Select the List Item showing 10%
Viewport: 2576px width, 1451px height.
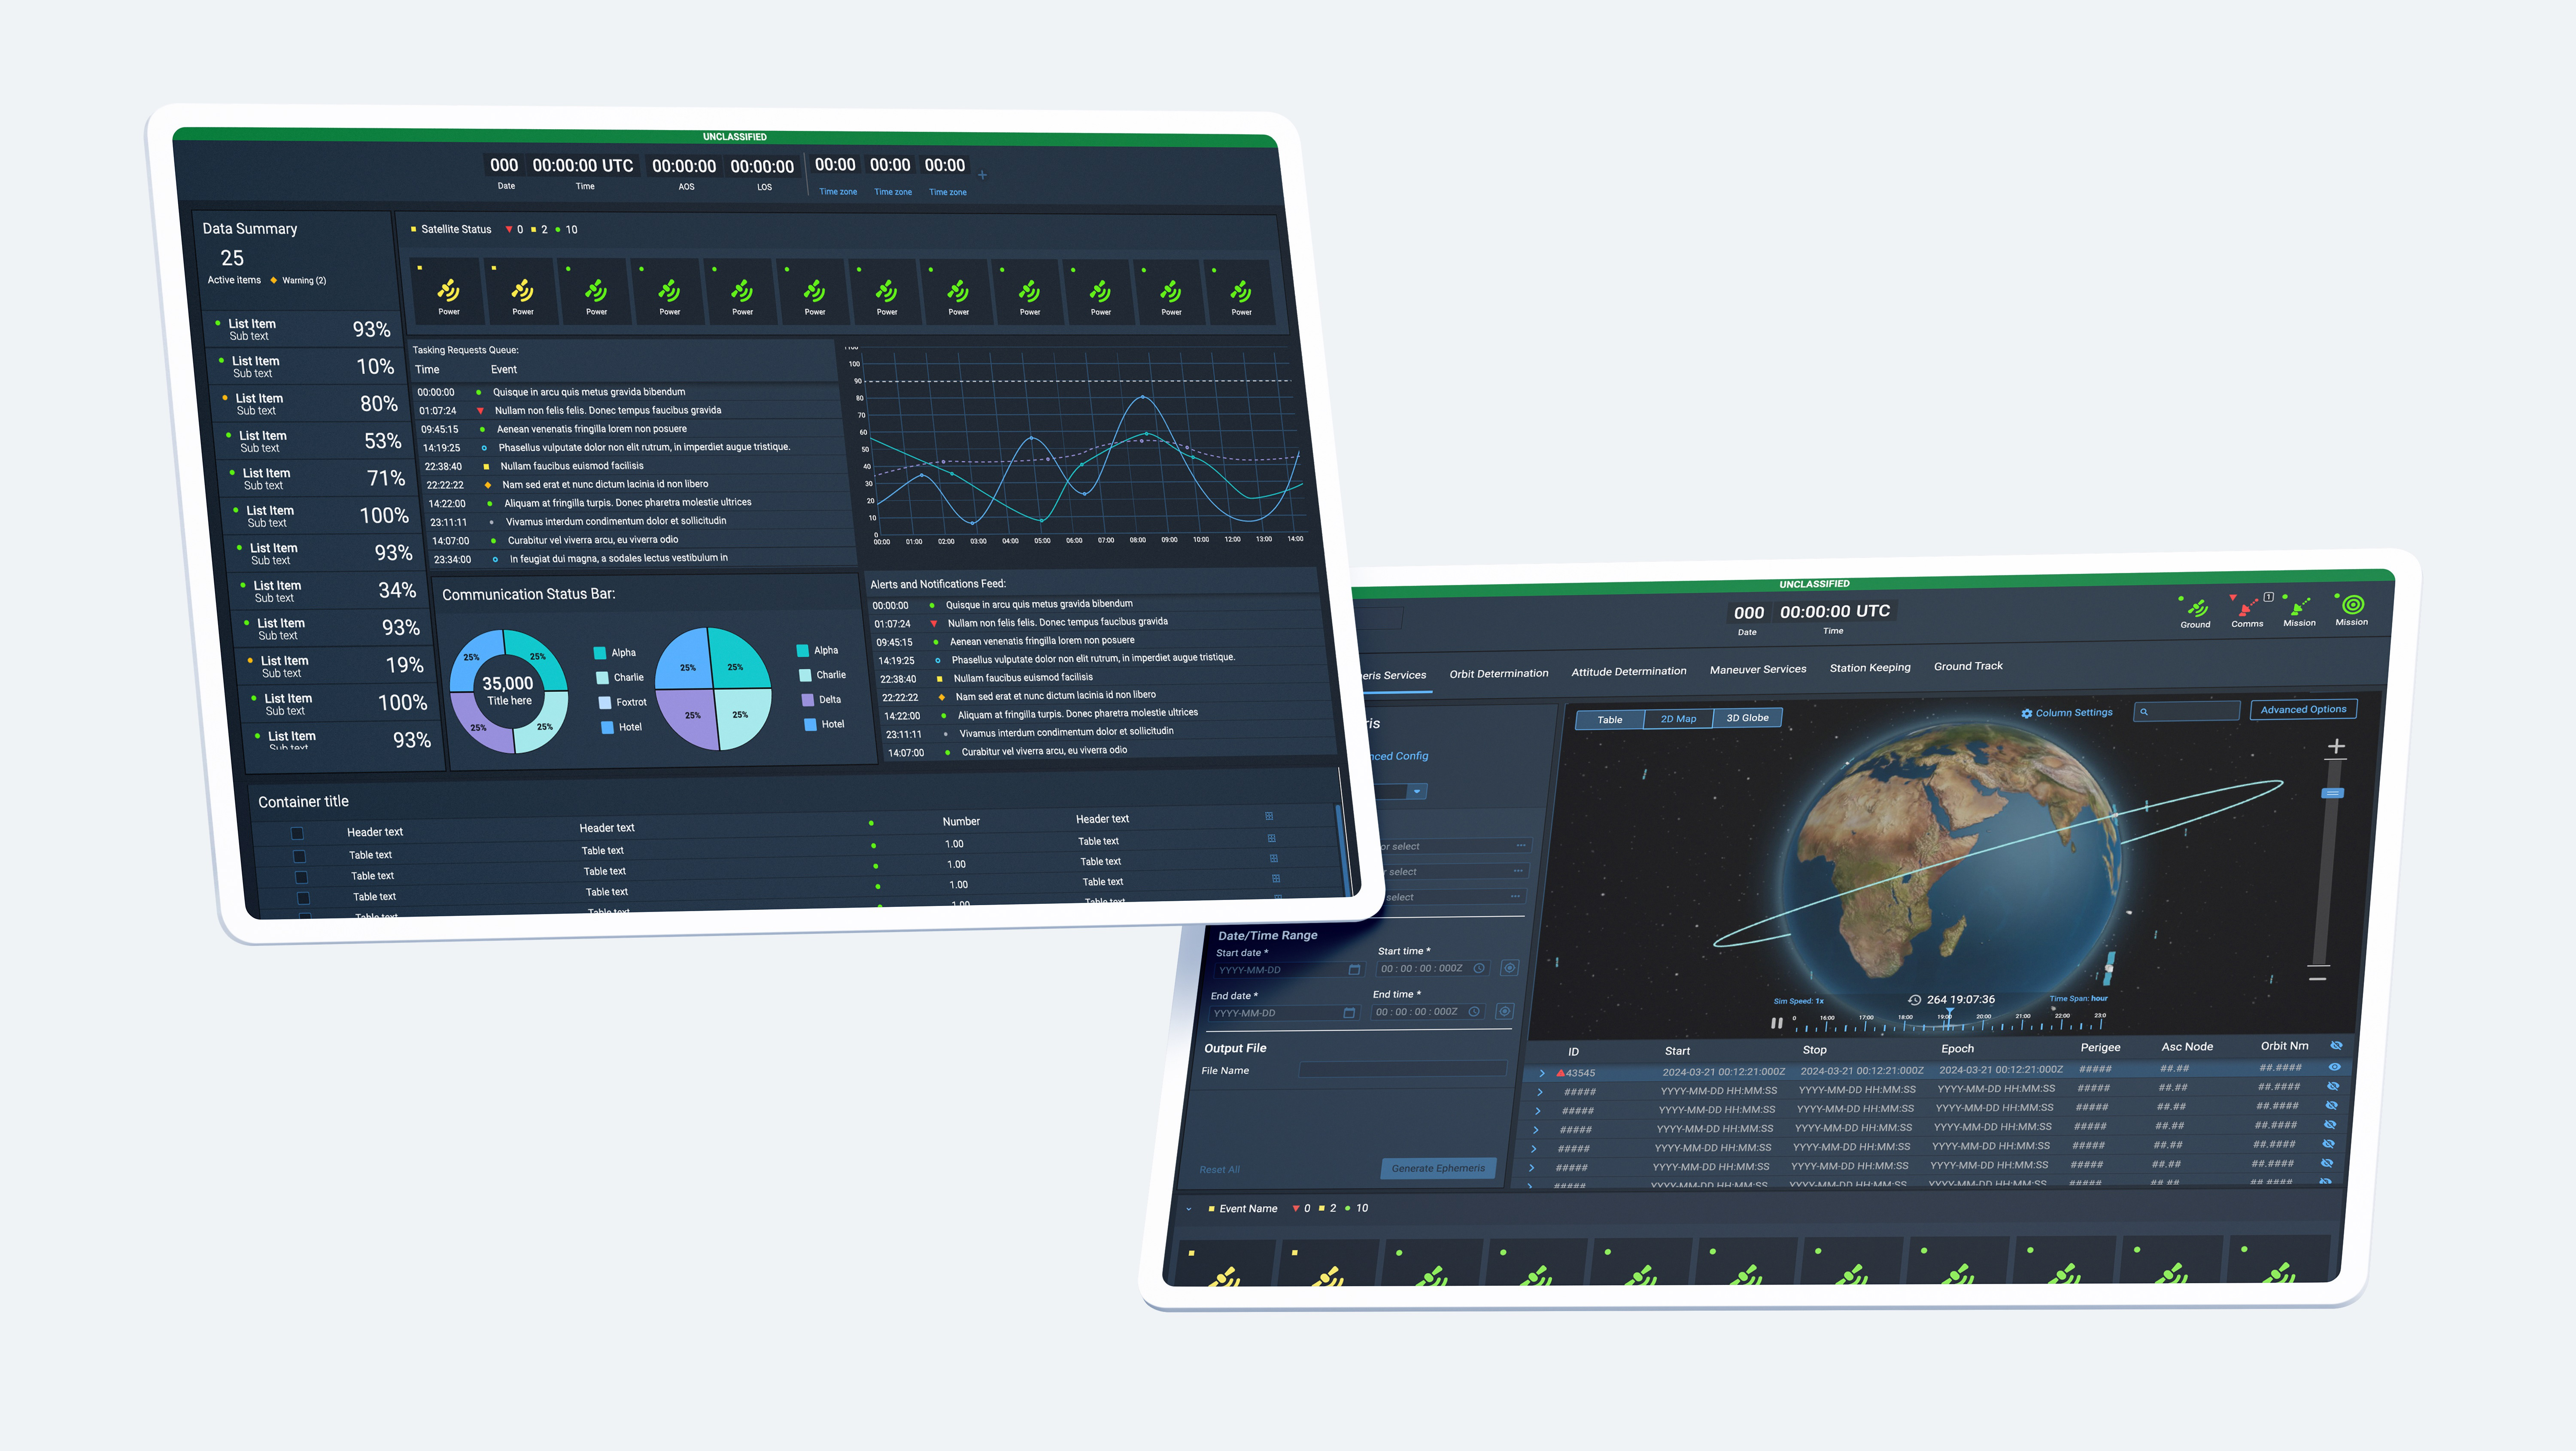[x=308, y=367]
